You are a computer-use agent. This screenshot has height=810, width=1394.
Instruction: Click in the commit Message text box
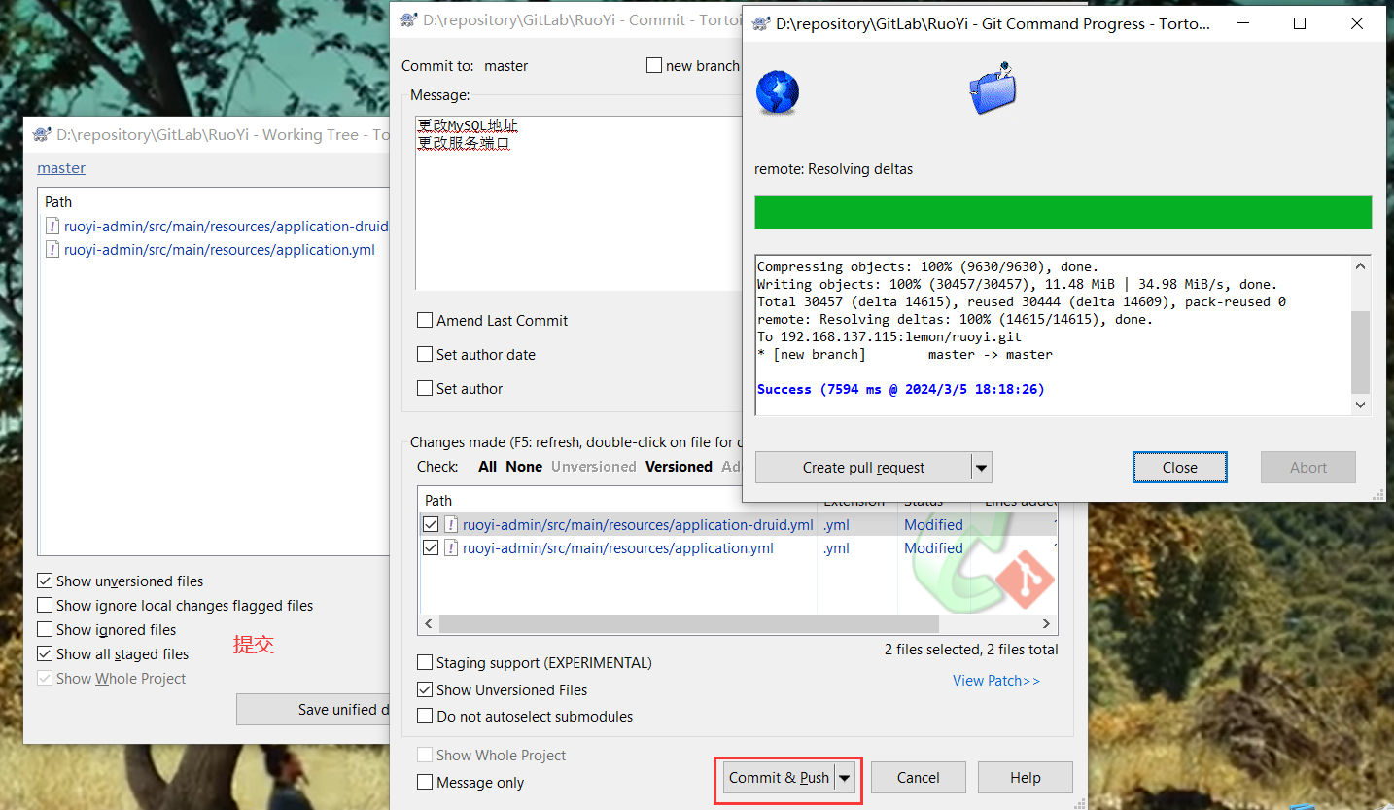577,202
